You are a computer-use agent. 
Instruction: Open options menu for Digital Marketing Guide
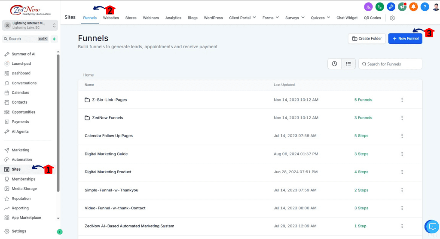pos(402,154)
